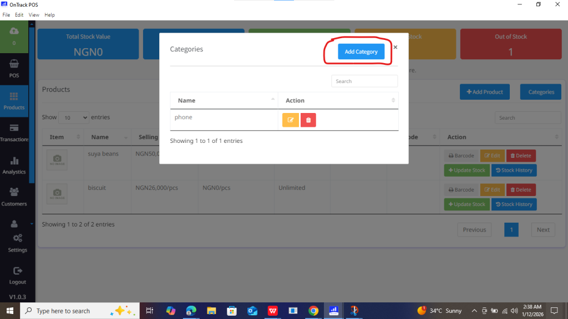Open the Help menu
This screenshot has height=319, width=568.
(x=49, y=14)
